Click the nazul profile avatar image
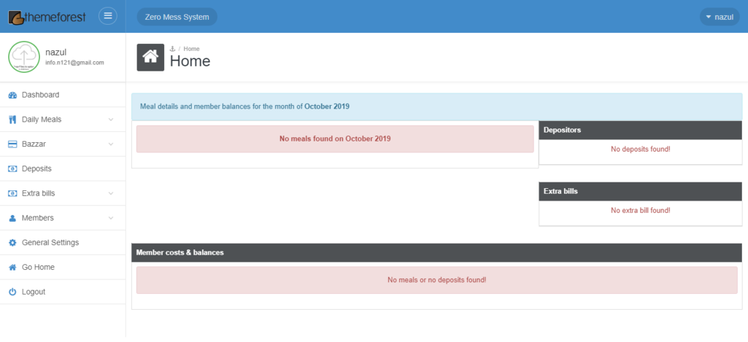 click(x=24, y=57)
